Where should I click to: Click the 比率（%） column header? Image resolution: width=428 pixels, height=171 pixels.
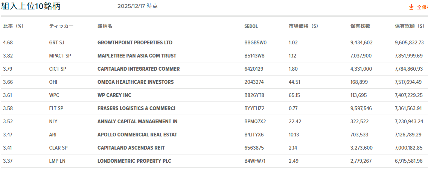13,26
